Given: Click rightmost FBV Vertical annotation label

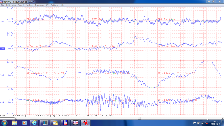Looking at the screenshot, I should point(167,19).
